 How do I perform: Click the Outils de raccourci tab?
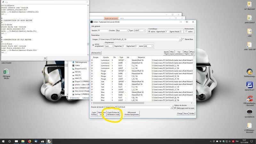111,19
